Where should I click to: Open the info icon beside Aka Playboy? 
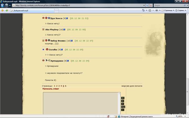64,30
